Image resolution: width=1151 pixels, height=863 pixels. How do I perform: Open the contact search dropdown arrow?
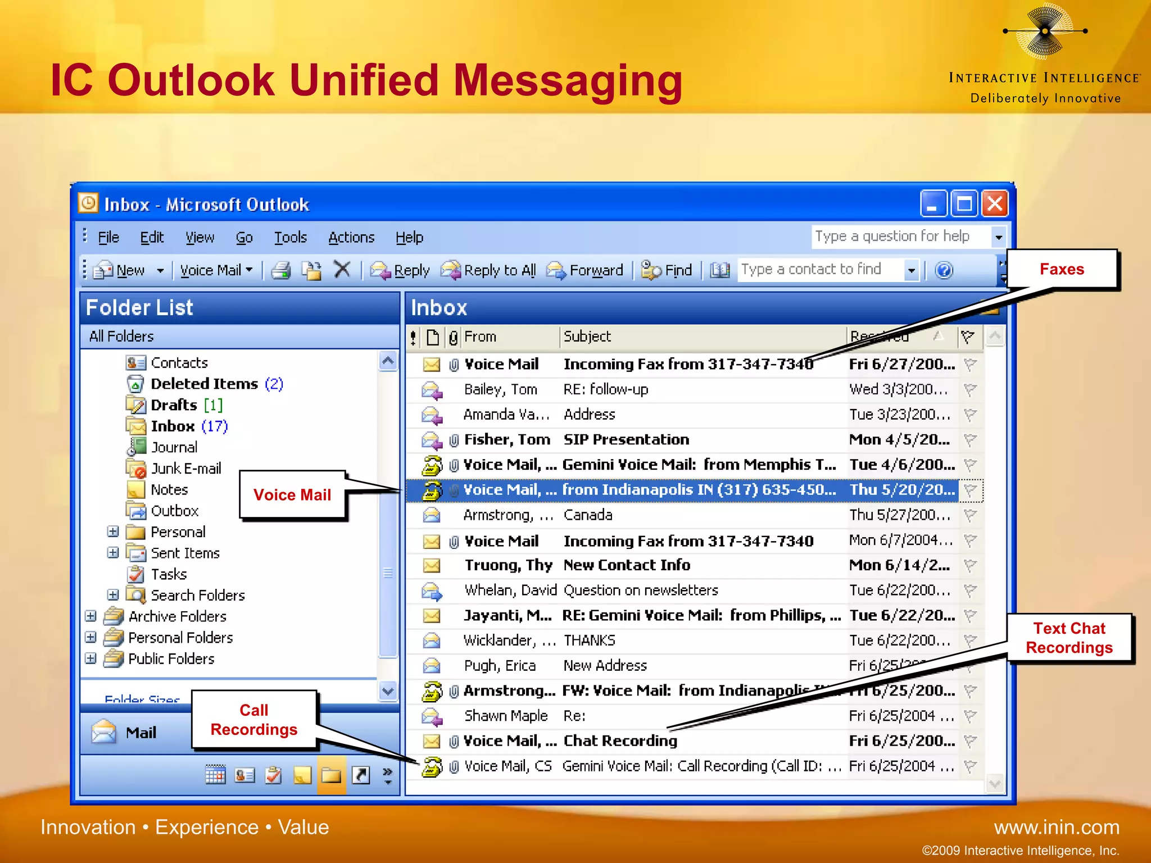coord(911,270)
